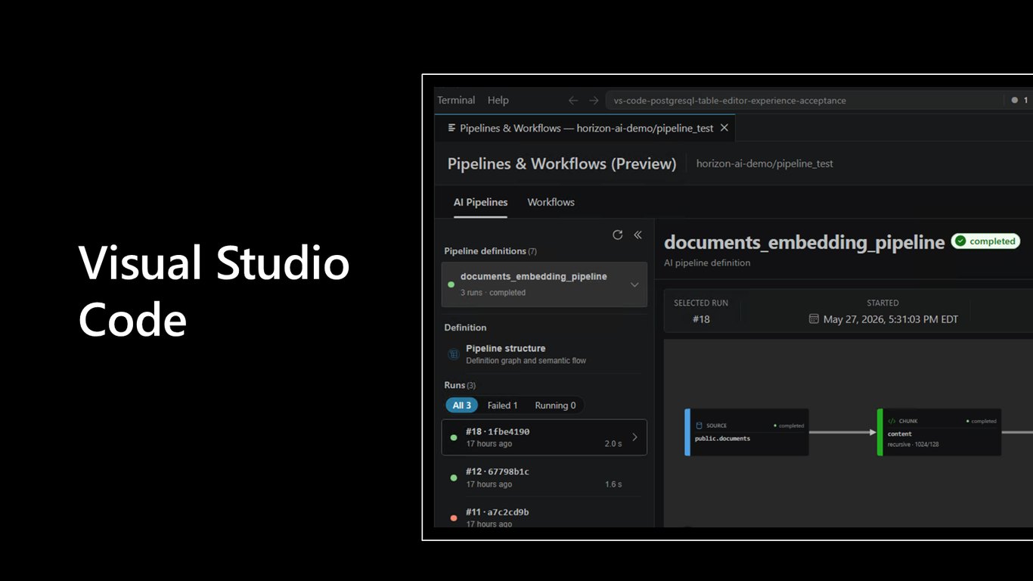The image size is (1033, 581).
Task: Click the CHUNK node code icon
Action: point(892,421)
